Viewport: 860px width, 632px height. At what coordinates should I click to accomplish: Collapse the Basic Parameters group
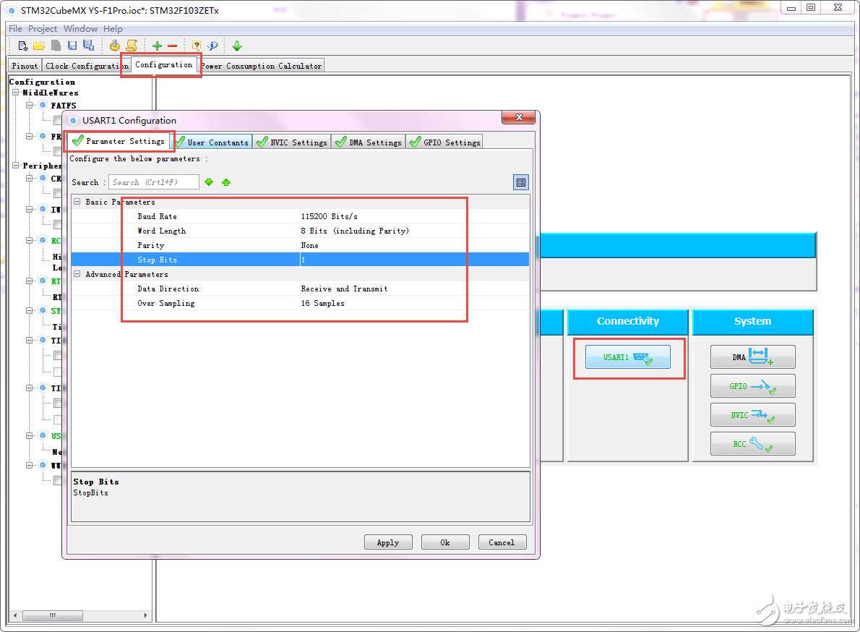pos(77,202)
